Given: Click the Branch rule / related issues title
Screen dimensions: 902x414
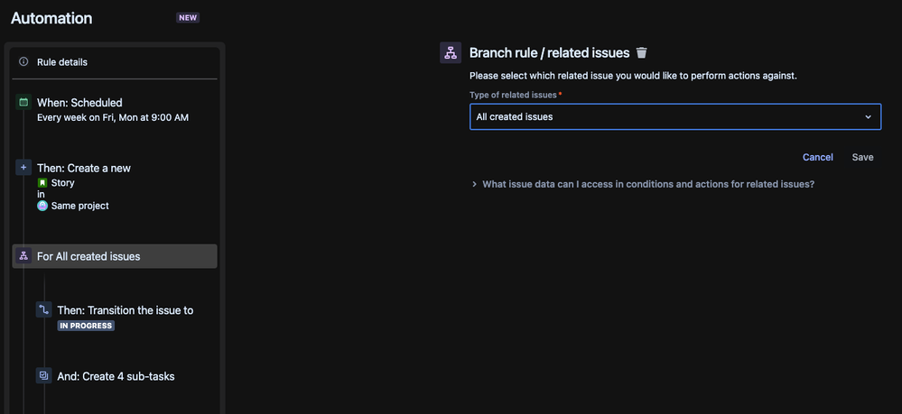Looking at the screenshot, I should click(x=549, y=53).
